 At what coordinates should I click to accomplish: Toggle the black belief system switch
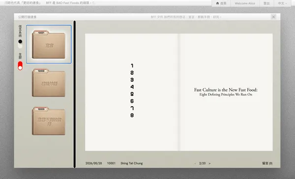[20, 44]
